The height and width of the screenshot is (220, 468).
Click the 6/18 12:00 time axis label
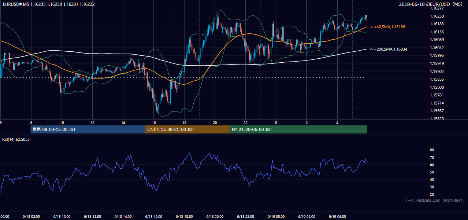pos(92,216)
